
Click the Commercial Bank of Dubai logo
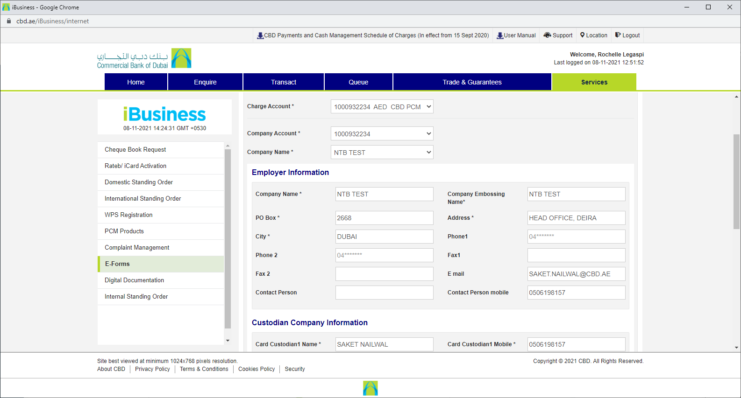coord(144,58)
